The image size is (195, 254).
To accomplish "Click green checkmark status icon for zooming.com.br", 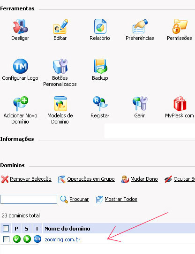I will (x=17, y=239).
